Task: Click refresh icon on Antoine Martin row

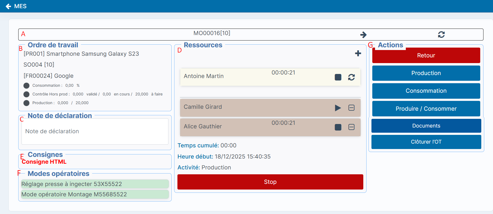Action: coord(351,77)
